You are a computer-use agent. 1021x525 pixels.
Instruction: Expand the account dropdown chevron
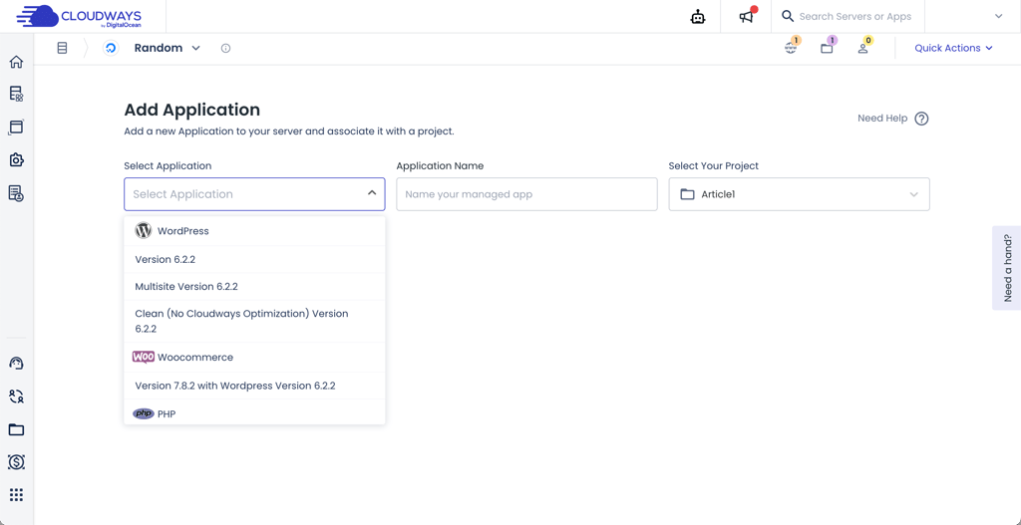click(998, 16)
